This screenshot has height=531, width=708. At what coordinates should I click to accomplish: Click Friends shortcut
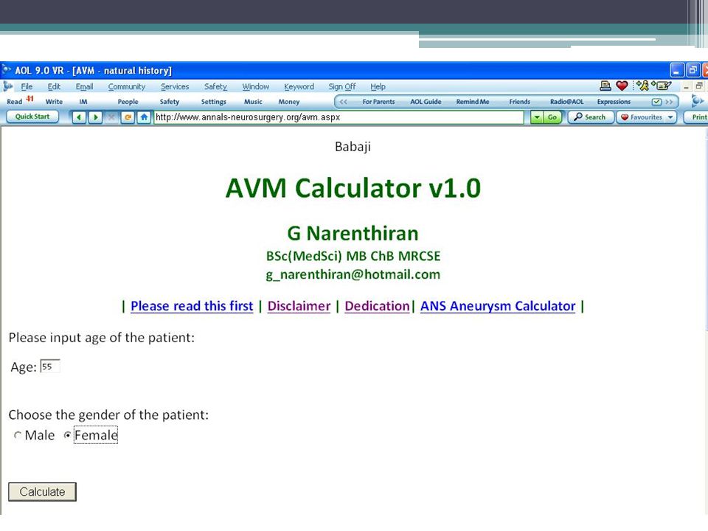[x=520, y=102]
